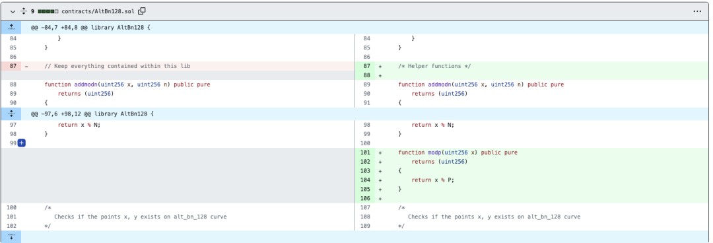713x243 pixels.
Task: Click right-side line number 109
Action: [365, 226]
